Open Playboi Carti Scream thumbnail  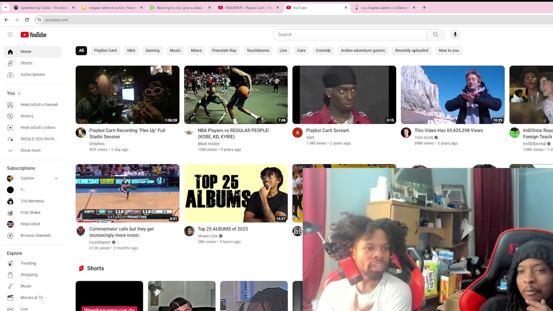tap(344, 95)
